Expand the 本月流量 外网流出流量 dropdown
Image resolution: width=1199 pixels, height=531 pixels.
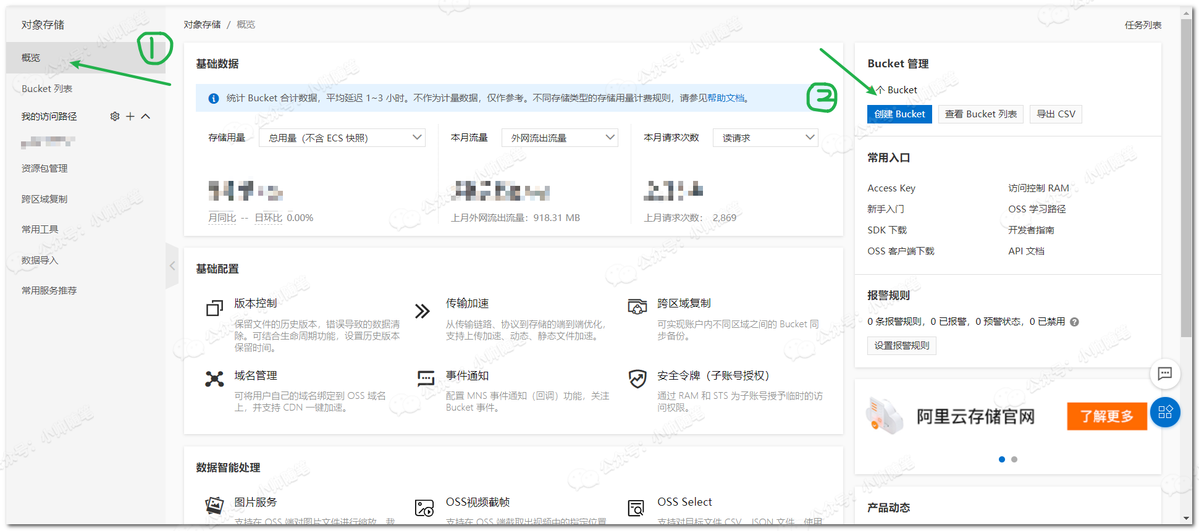[560, 138]
